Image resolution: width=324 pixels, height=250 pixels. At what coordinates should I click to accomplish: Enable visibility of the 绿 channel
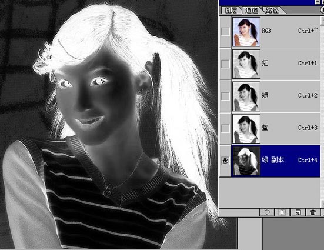(x=225, y=96)
